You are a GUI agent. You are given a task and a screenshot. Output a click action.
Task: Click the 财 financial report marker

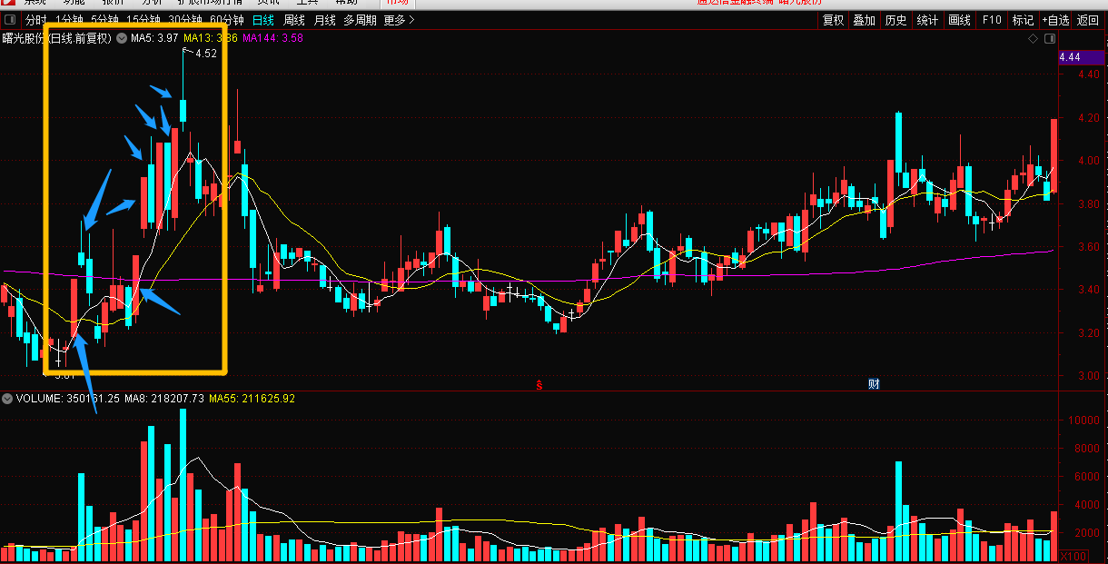click(x=874, y=384)
